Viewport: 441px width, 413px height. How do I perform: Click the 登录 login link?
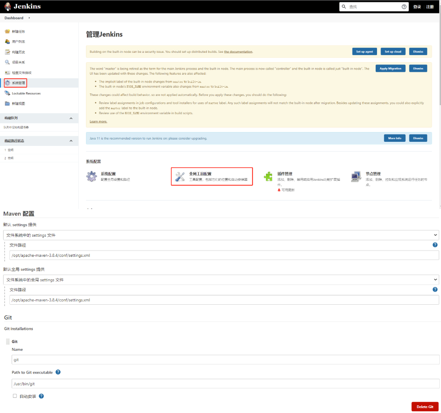coord(417,7)
